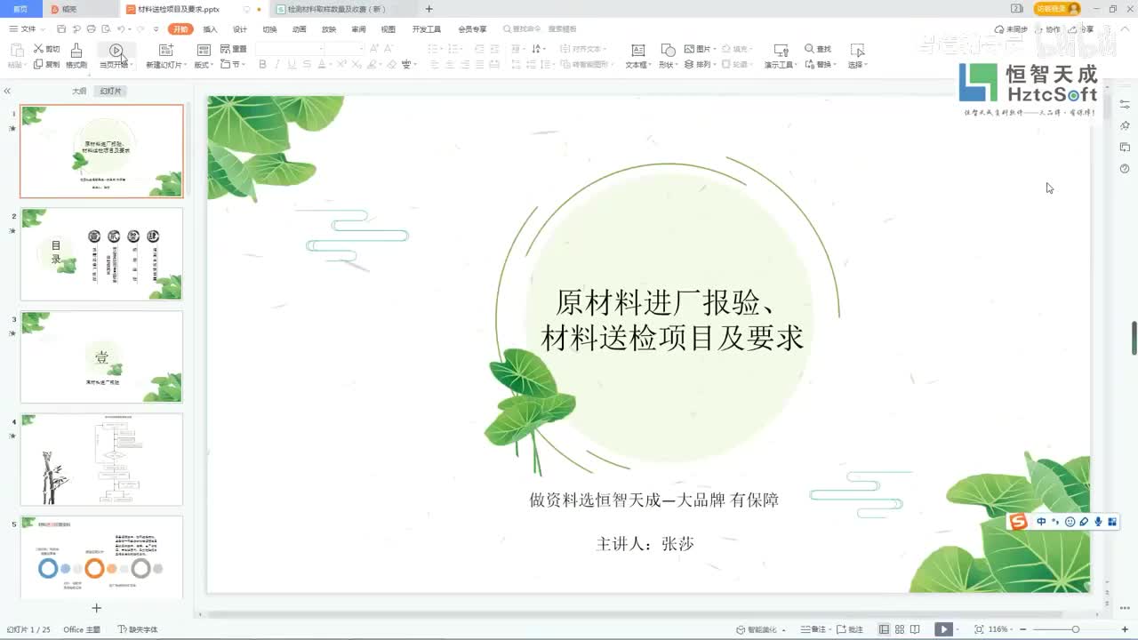Add slide using plus below thumbnails

coord(97,608)
